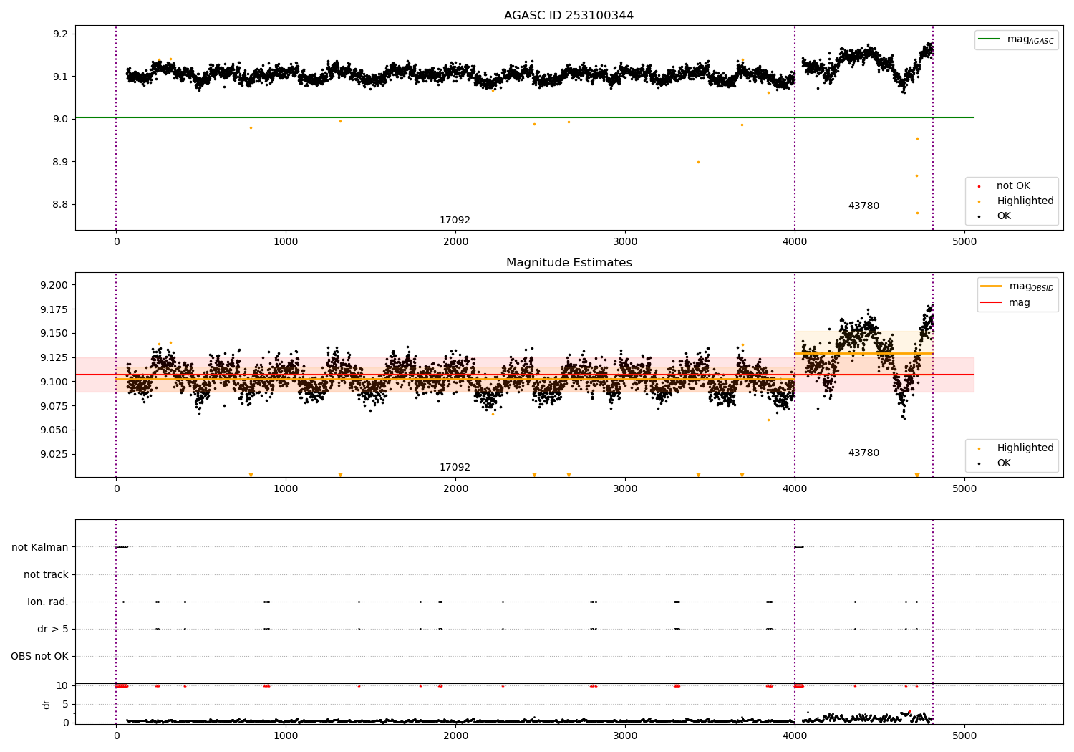
Task: Click the 'Ion. rad.' row label
Action: pos(48,602)
